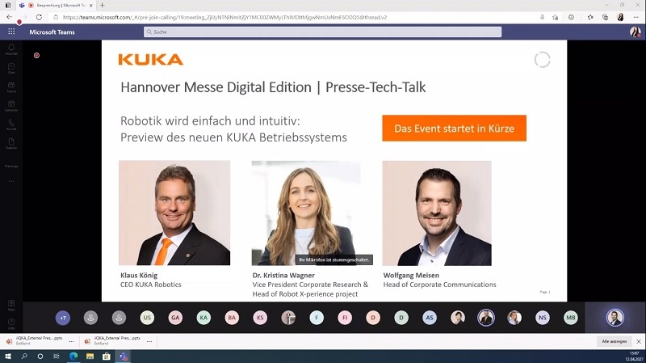Select participant avatar GA

click(175, 318)
